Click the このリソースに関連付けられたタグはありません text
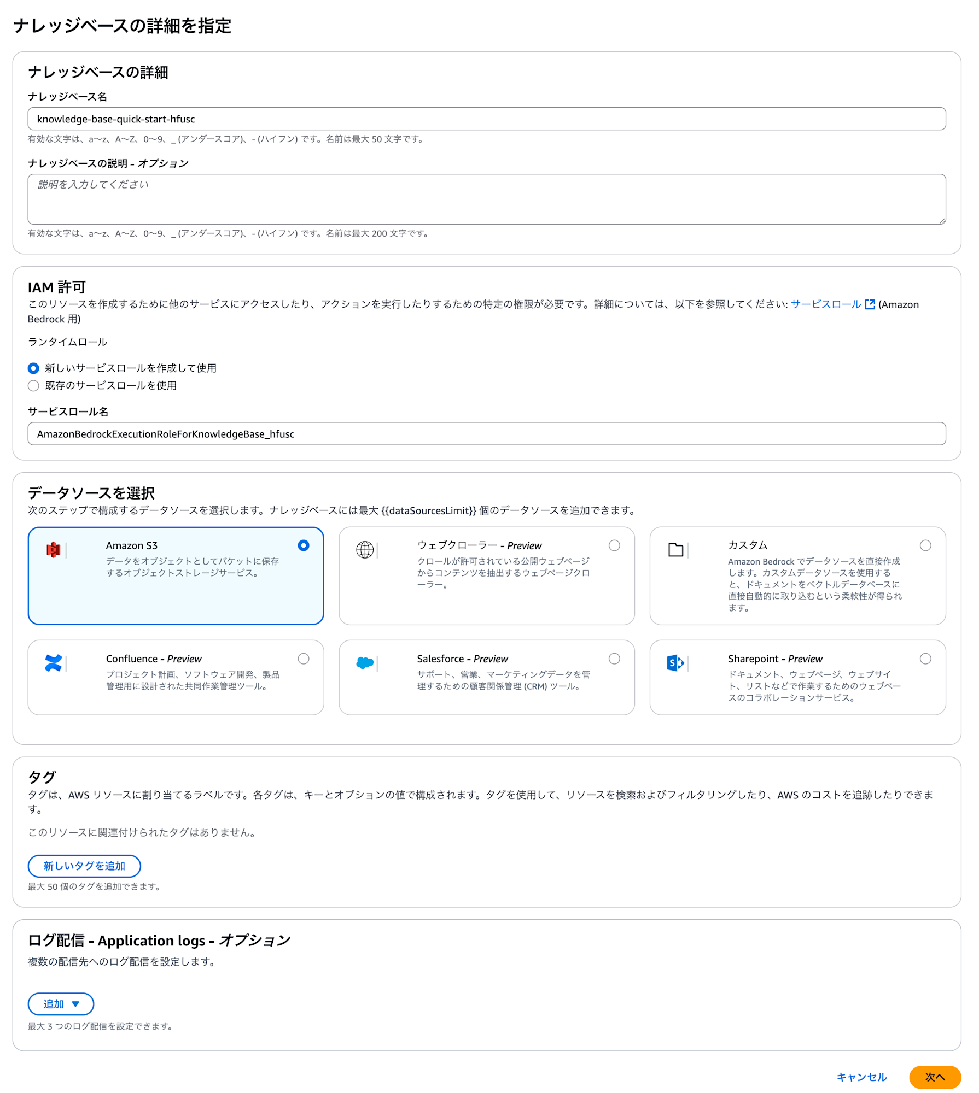 (x=143, y=832)
